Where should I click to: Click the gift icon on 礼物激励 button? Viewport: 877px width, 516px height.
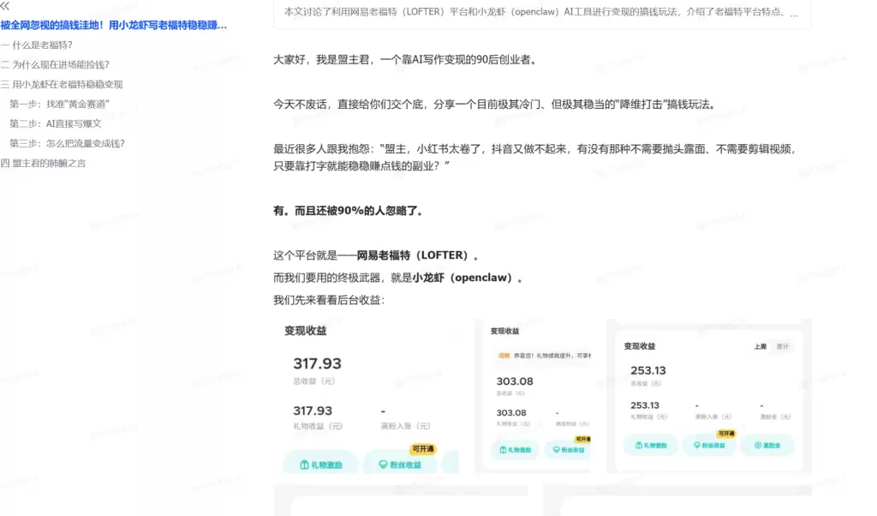pos(303,464)
